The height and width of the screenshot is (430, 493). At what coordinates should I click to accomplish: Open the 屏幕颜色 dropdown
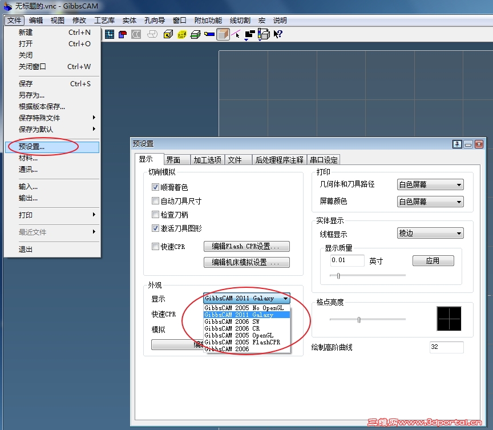point(430,202)
